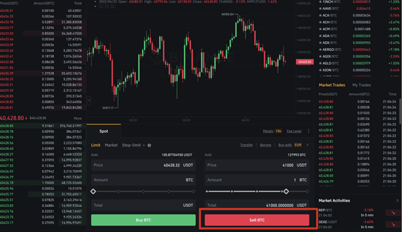402x232 pixels.
Task: Collapse the Market Activities panel
Action: click(x=397, y=201)
